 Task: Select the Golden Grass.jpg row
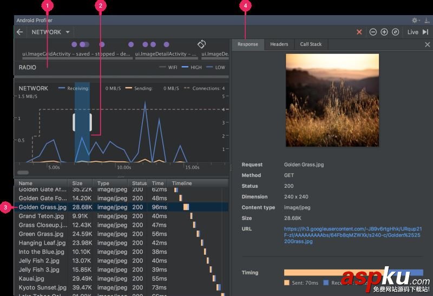[x=121, y=207]
